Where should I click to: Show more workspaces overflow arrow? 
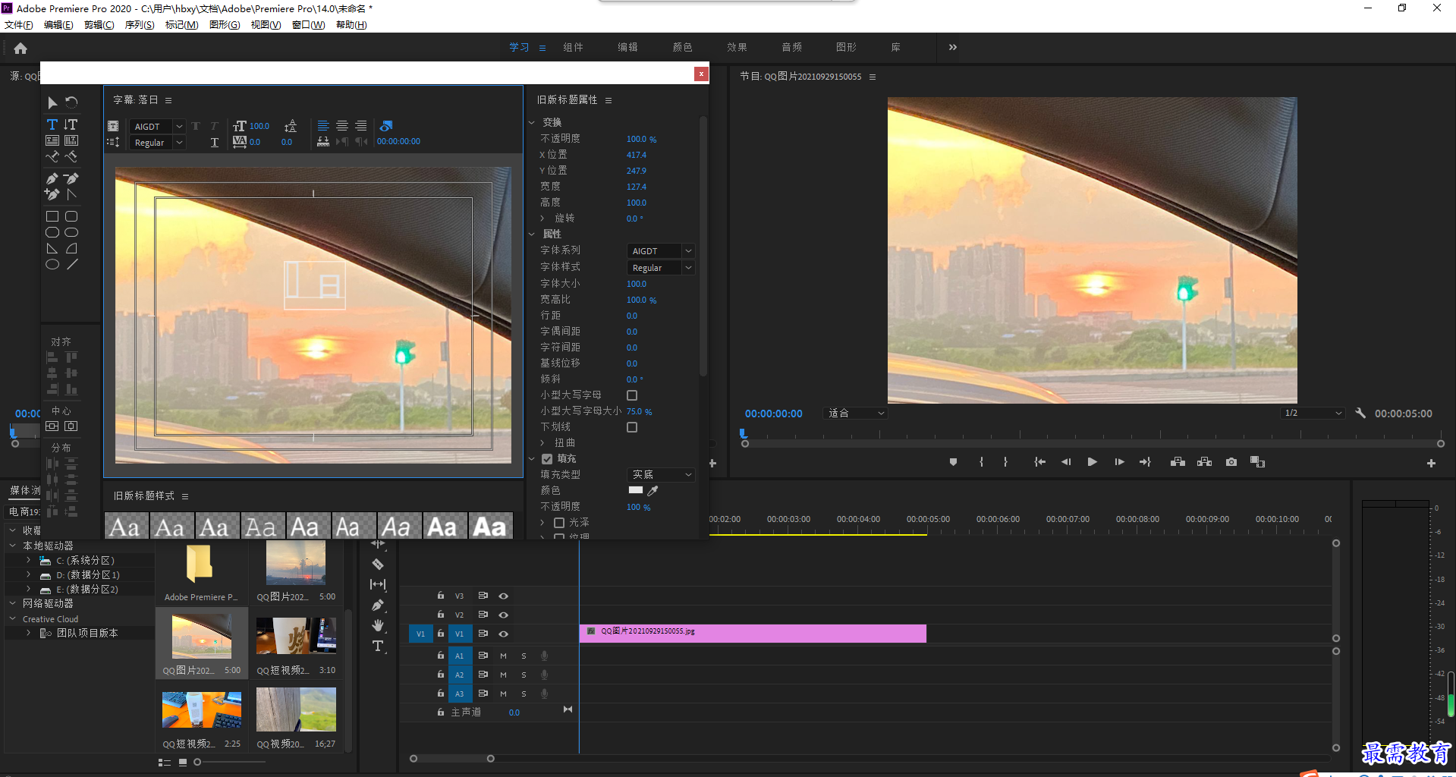953,48
